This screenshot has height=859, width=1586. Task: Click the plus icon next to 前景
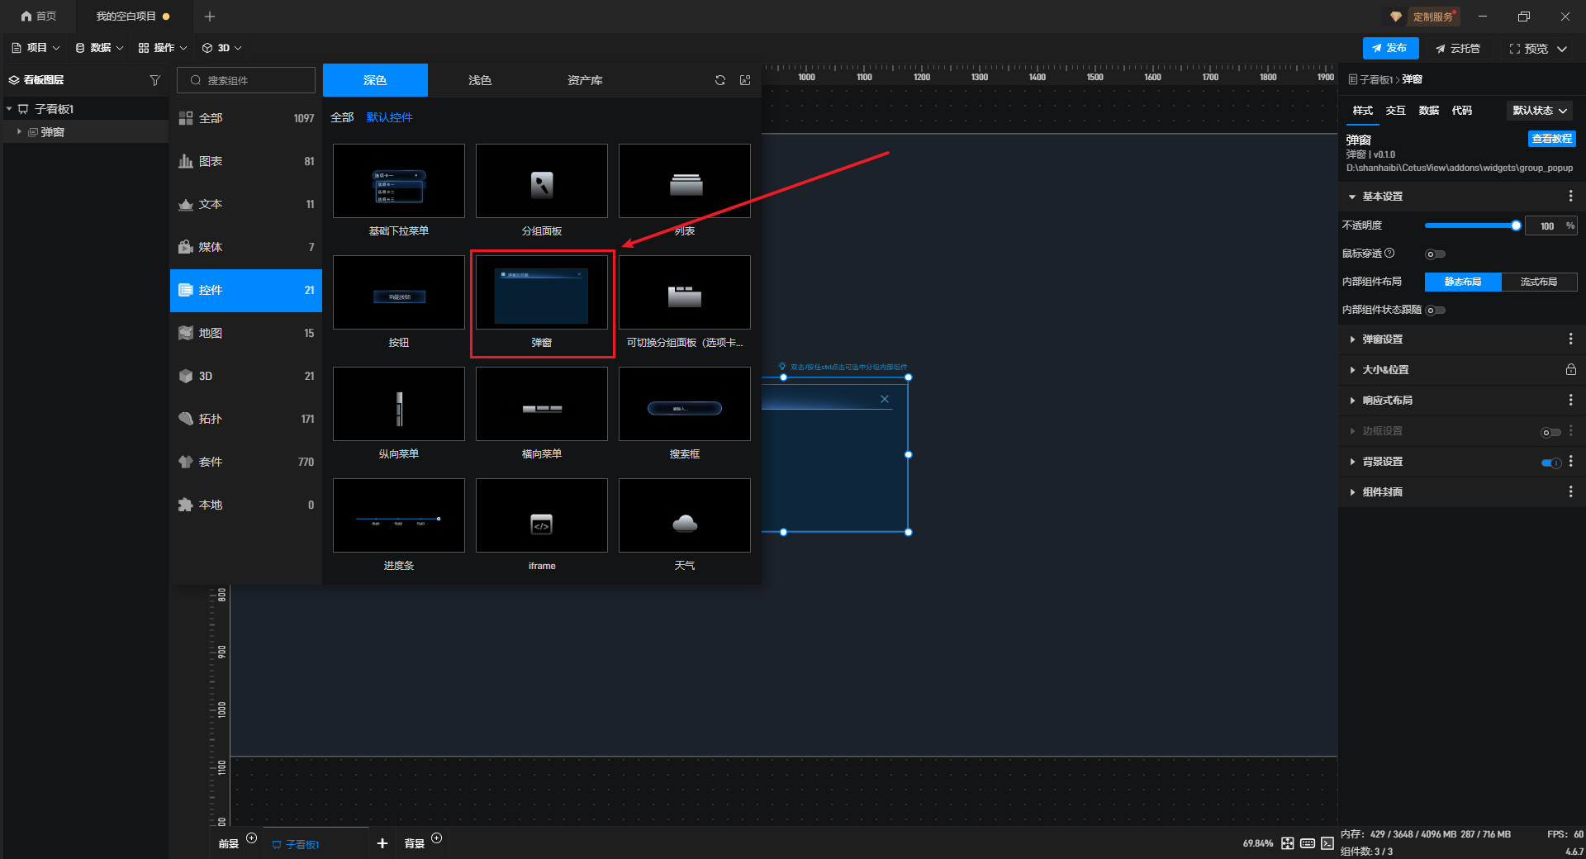coord(252,838)
